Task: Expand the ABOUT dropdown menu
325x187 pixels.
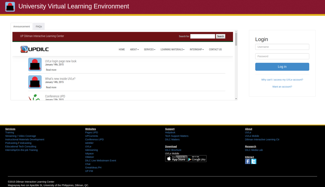Action: pos(134,50)
